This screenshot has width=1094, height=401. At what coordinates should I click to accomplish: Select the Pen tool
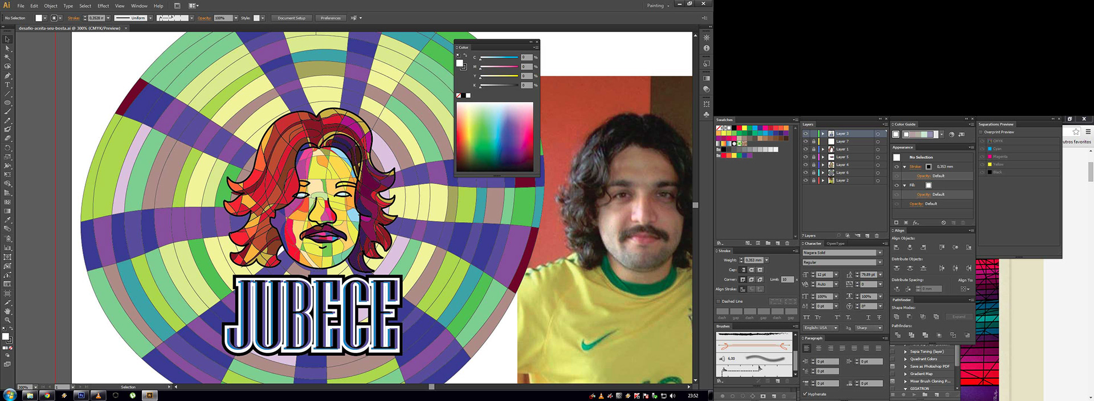click(7, 76)
